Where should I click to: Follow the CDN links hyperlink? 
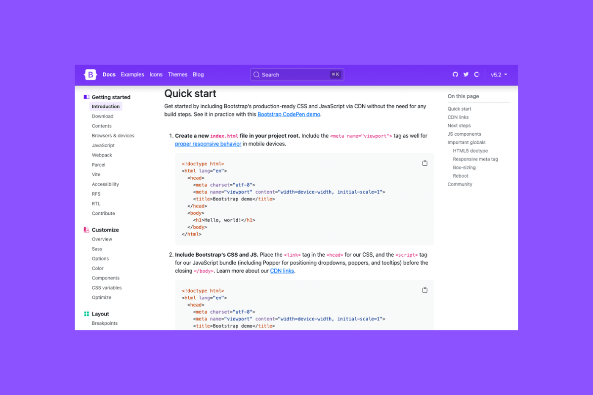pyautogui.click(x=282, y=271)
